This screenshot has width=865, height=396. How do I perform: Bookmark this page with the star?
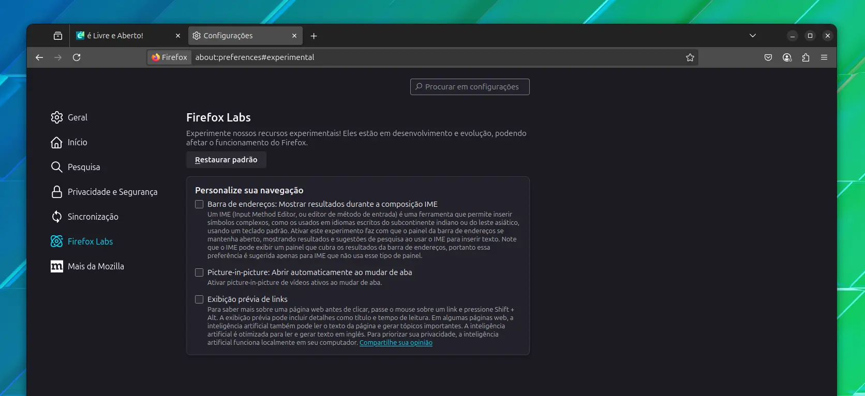pos(690,57)
